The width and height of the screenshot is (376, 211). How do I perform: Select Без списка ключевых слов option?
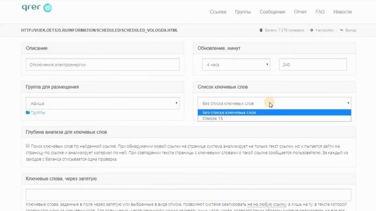(x=274, y=113)
